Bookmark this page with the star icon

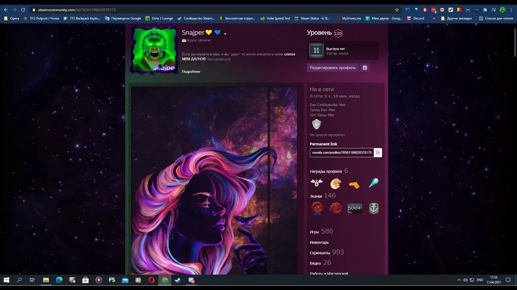click(397, 10)
